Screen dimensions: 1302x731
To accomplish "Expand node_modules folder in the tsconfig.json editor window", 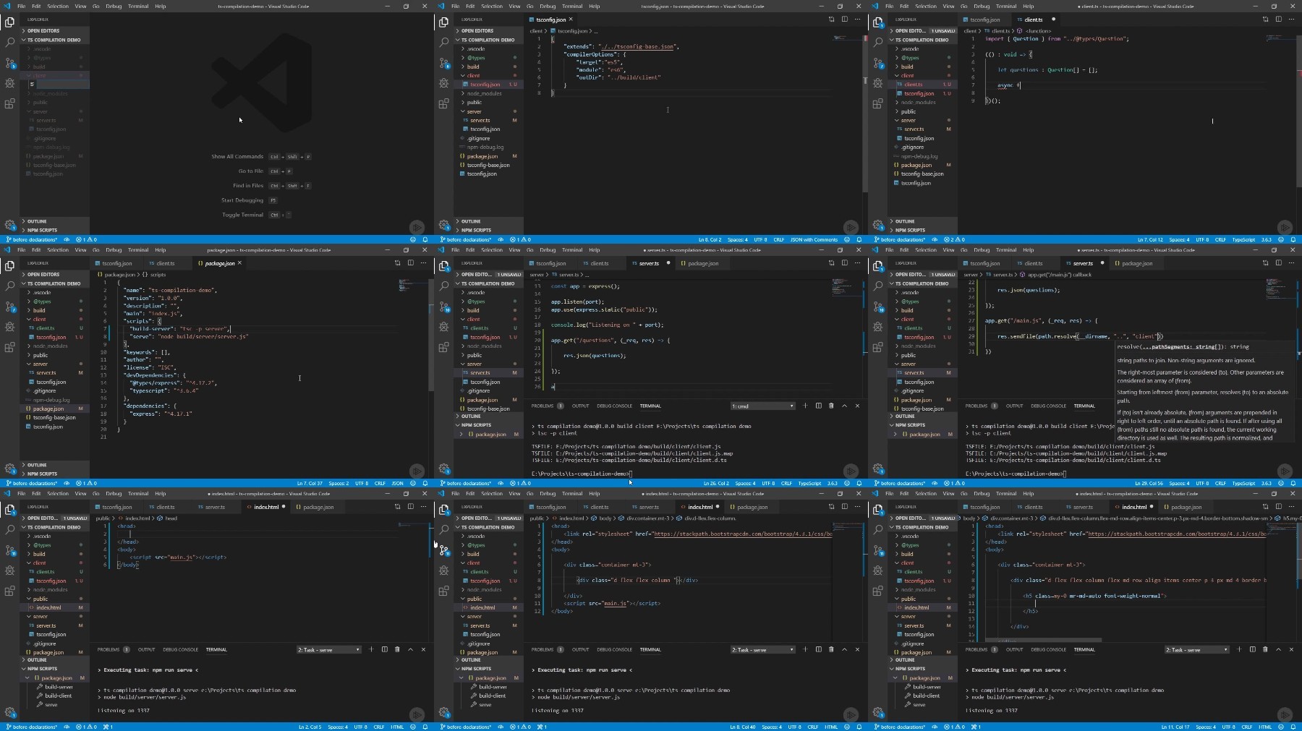I will pos(485,93).
